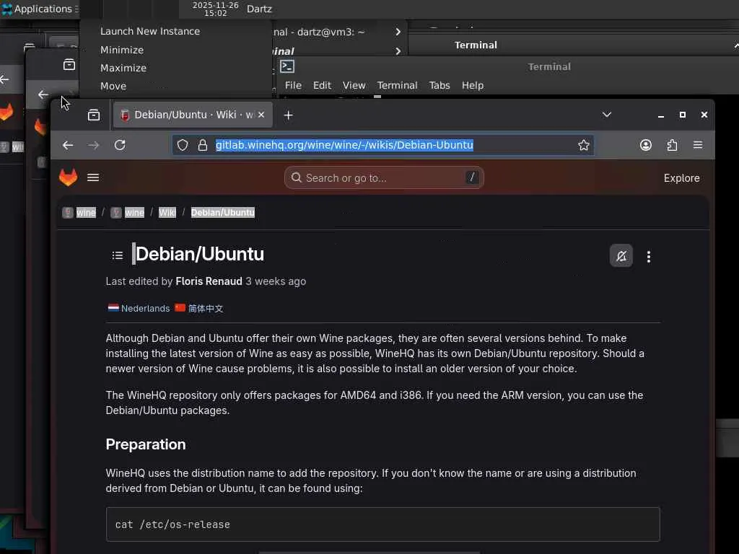
Task: Click the padlock site info icon
Action: pos(203,145)
